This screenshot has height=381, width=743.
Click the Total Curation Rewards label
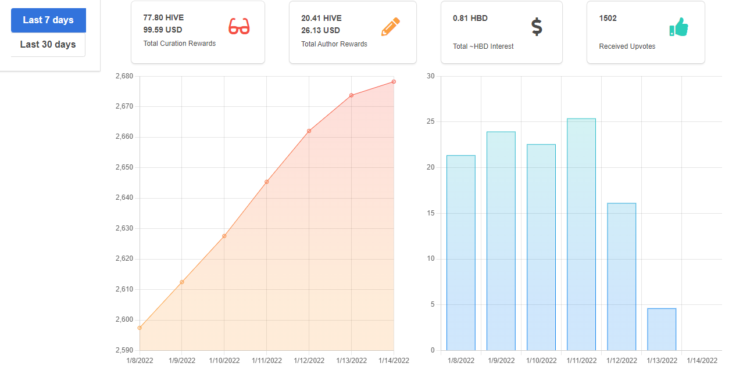coord(180,44)
